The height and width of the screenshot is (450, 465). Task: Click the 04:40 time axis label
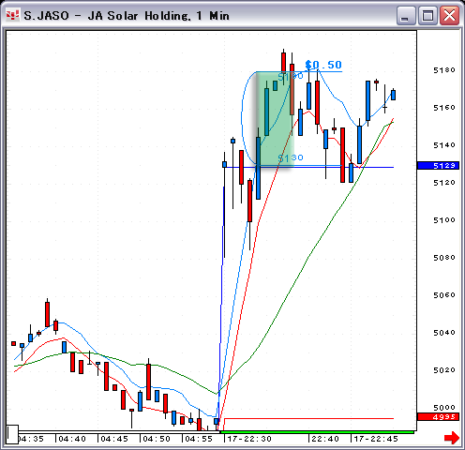pos(72,439)
